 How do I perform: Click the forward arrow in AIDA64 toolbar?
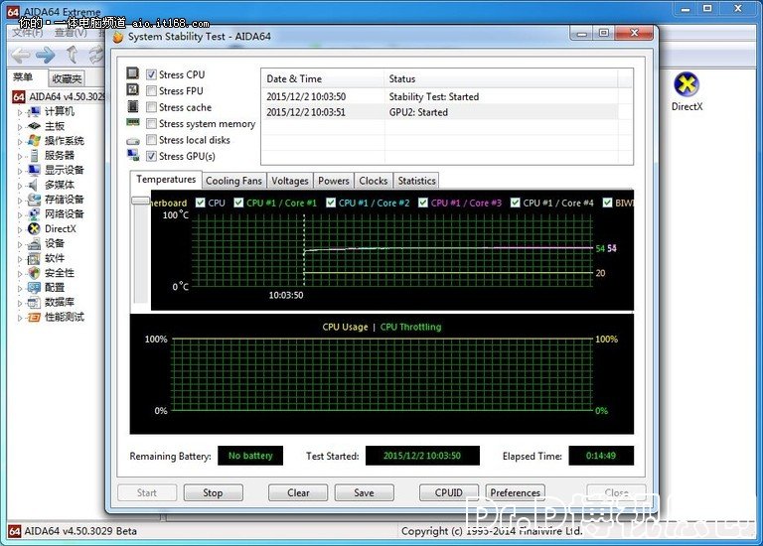point(46,56)
